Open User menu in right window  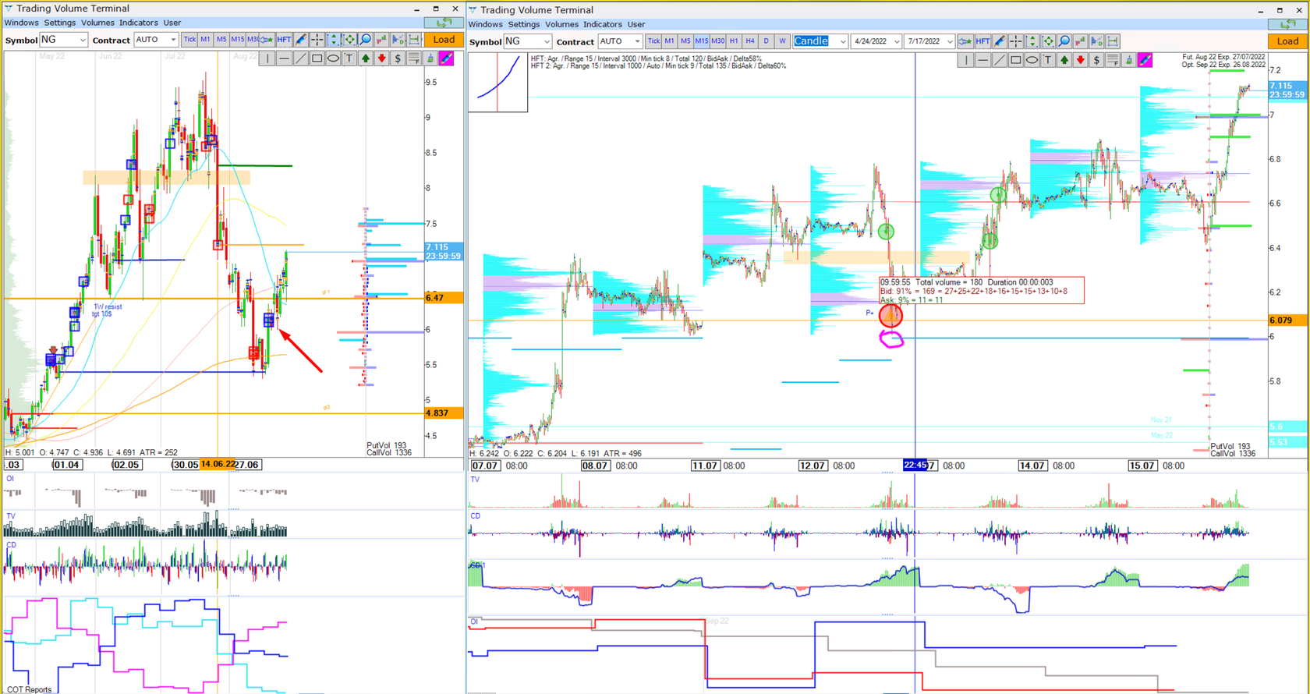[x=636, y=24]
